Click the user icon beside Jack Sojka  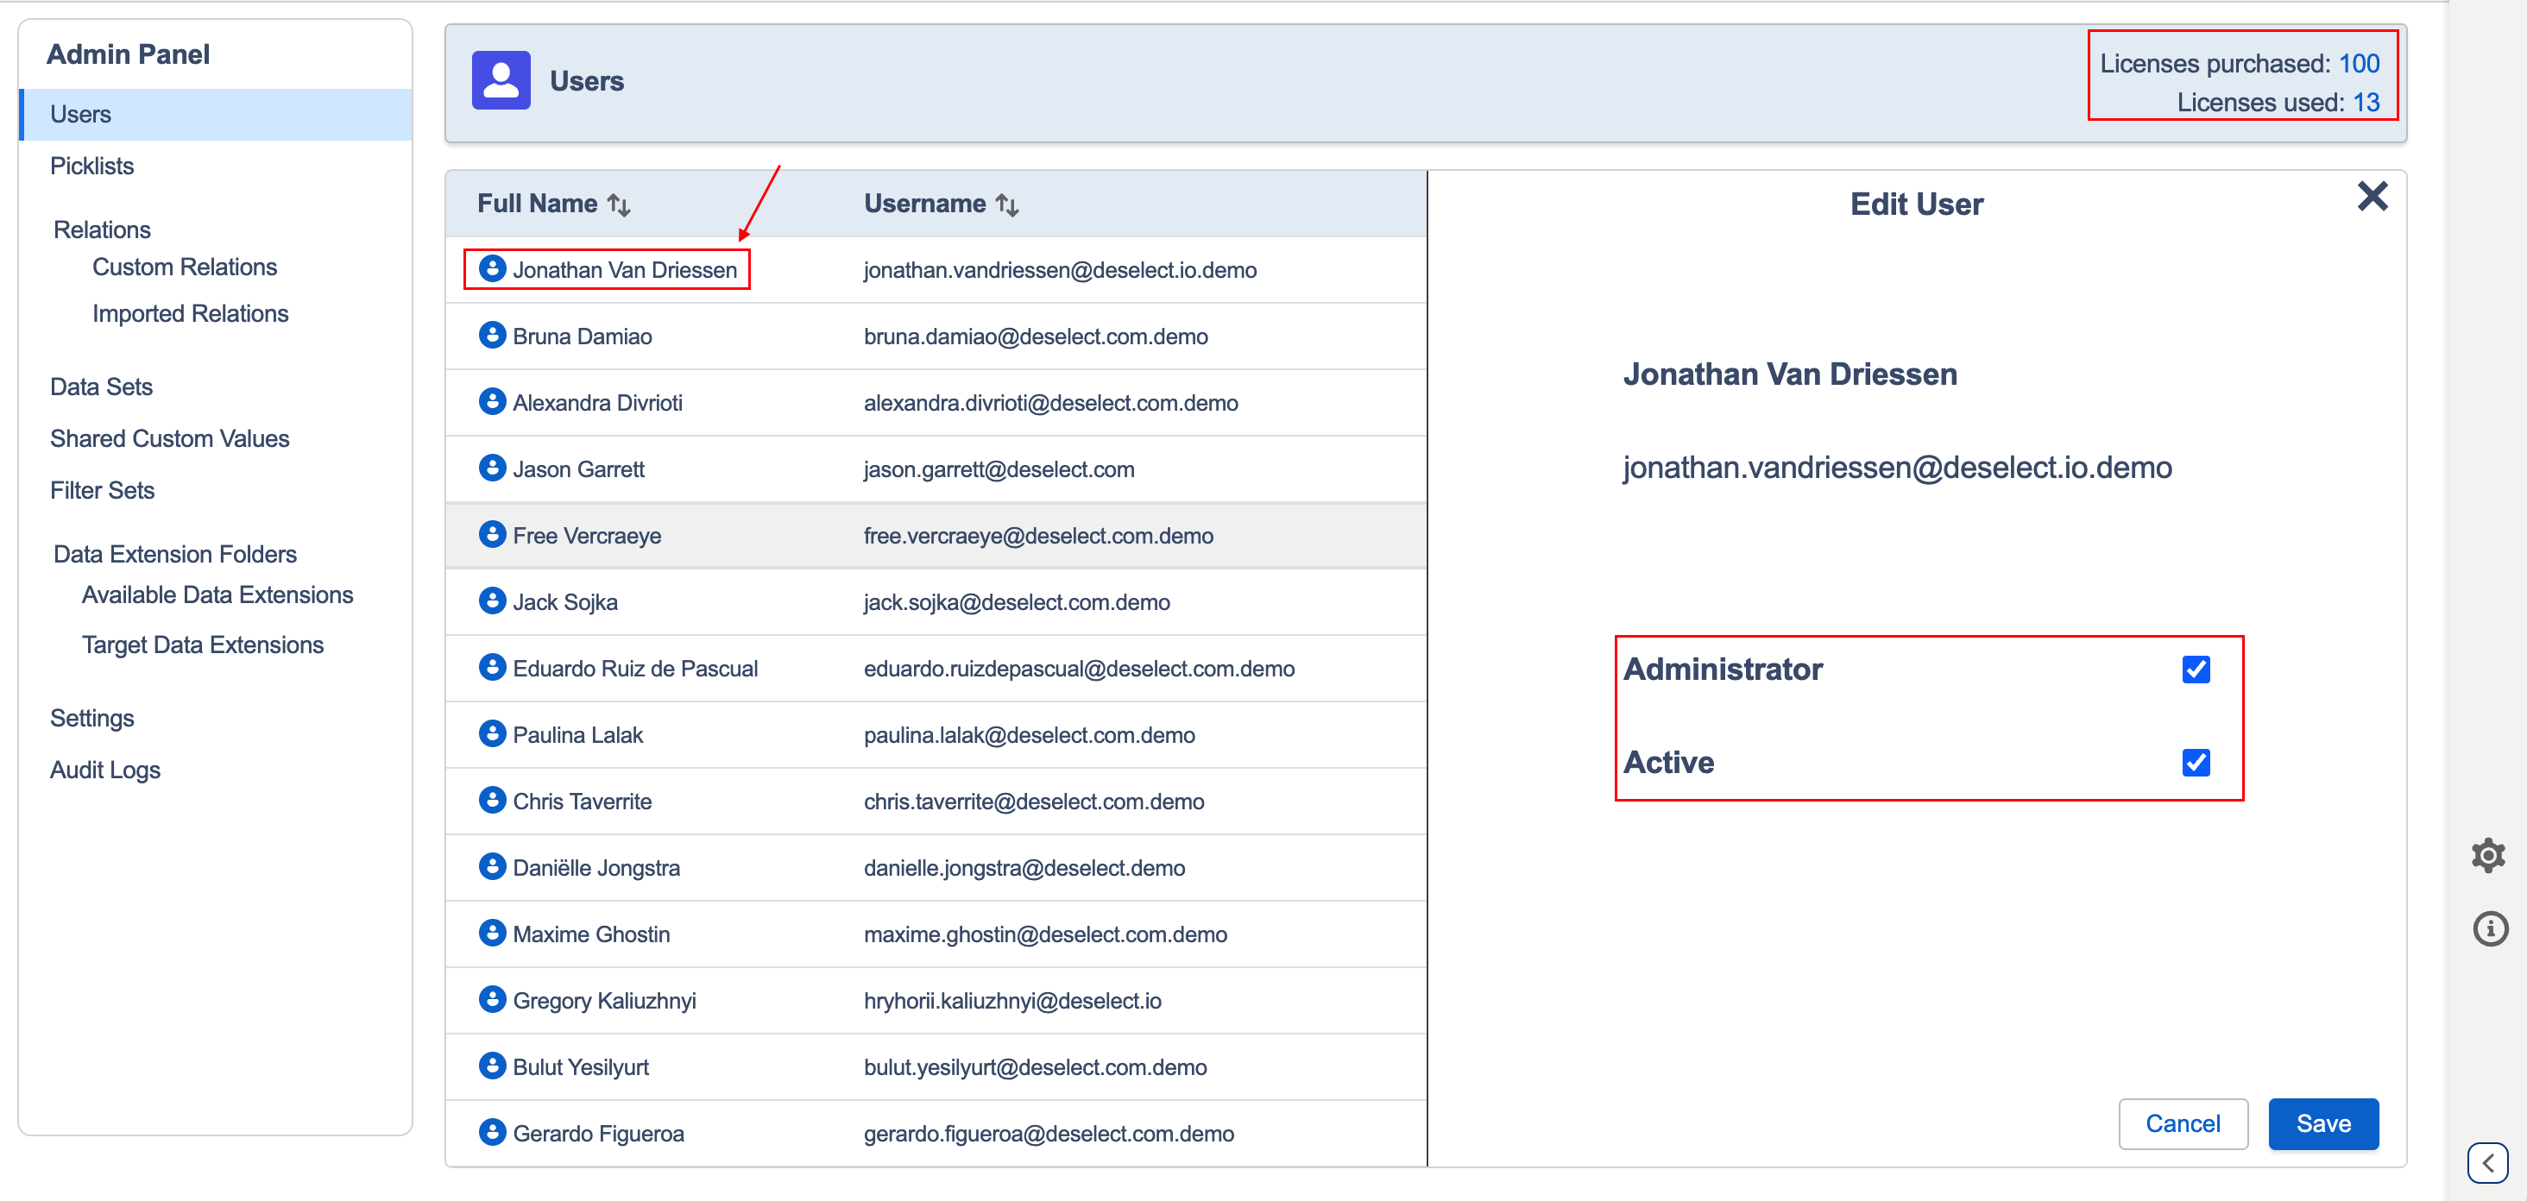491,600
